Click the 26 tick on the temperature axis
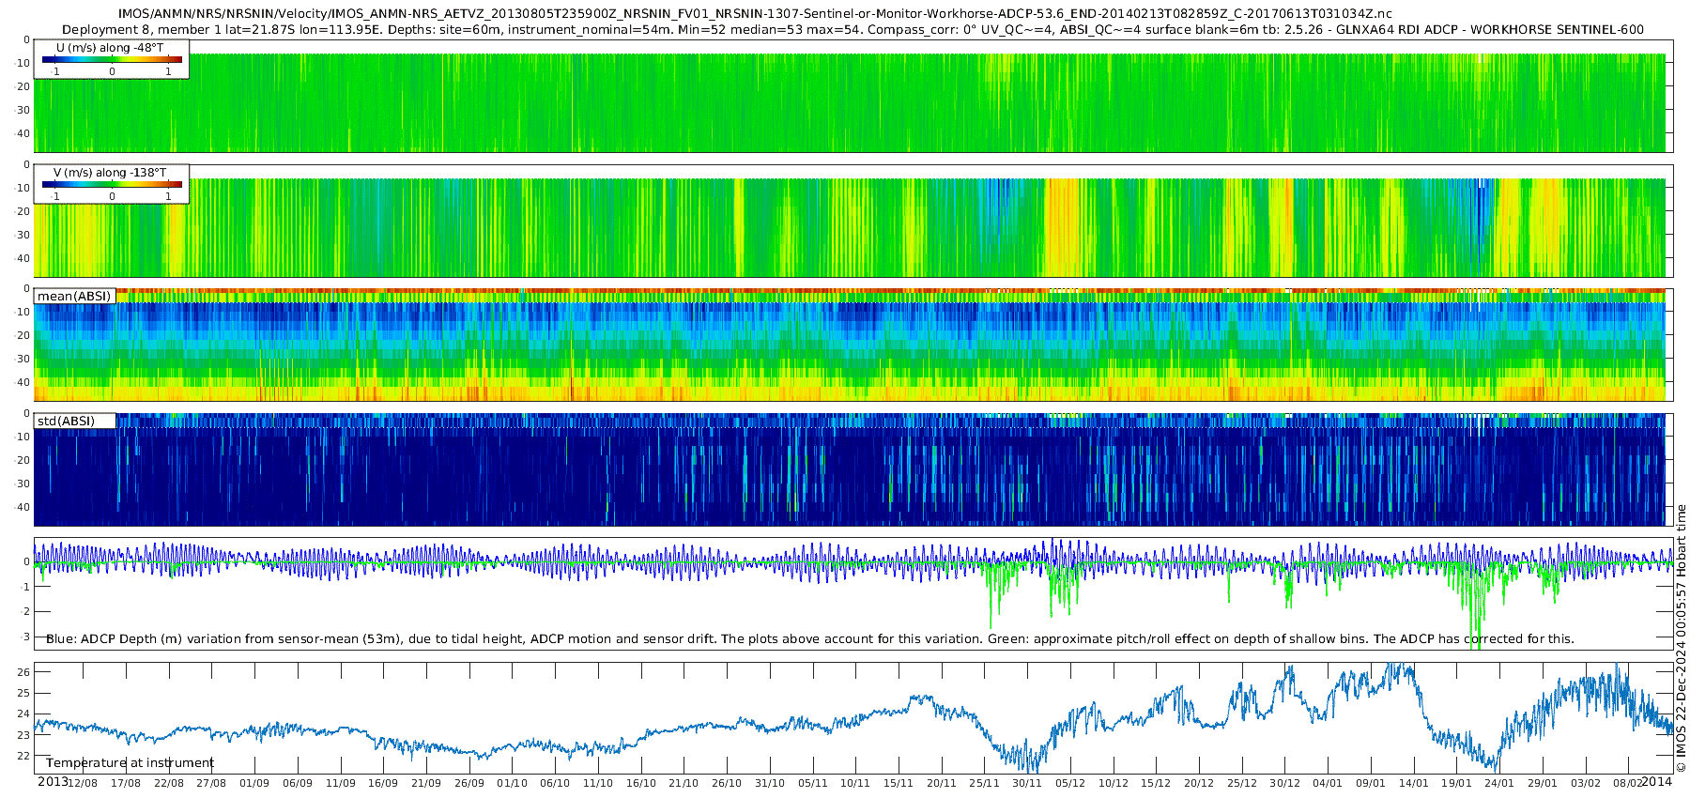 (x=24, y=671)
